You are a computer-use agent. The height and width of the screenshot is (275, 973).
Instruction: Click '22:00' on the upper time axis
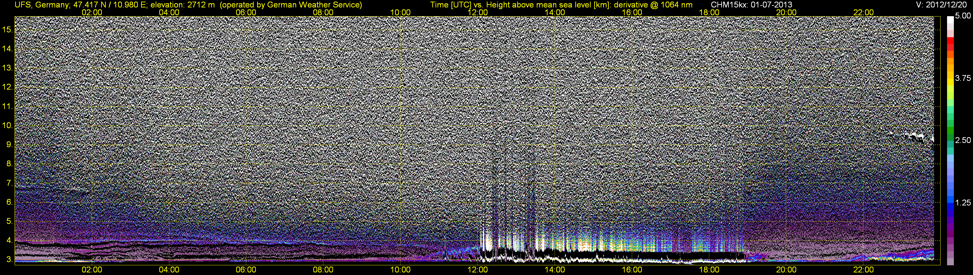point(863,12)
